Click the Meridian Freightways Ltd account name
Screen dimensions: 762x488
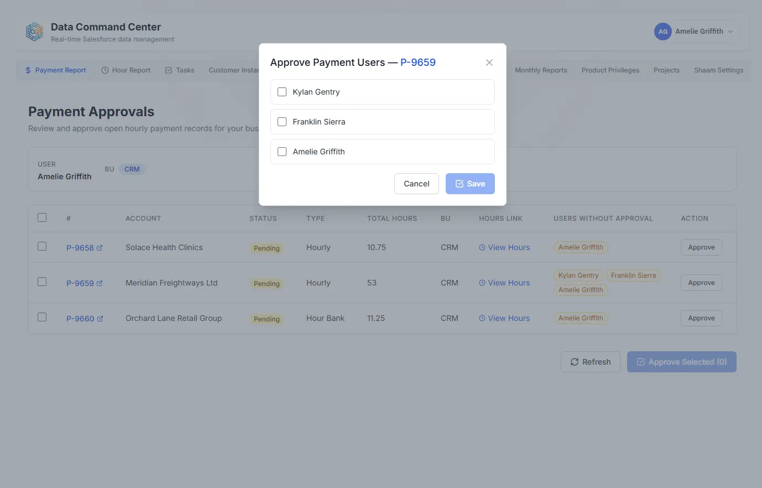click(x=171, y=283)
